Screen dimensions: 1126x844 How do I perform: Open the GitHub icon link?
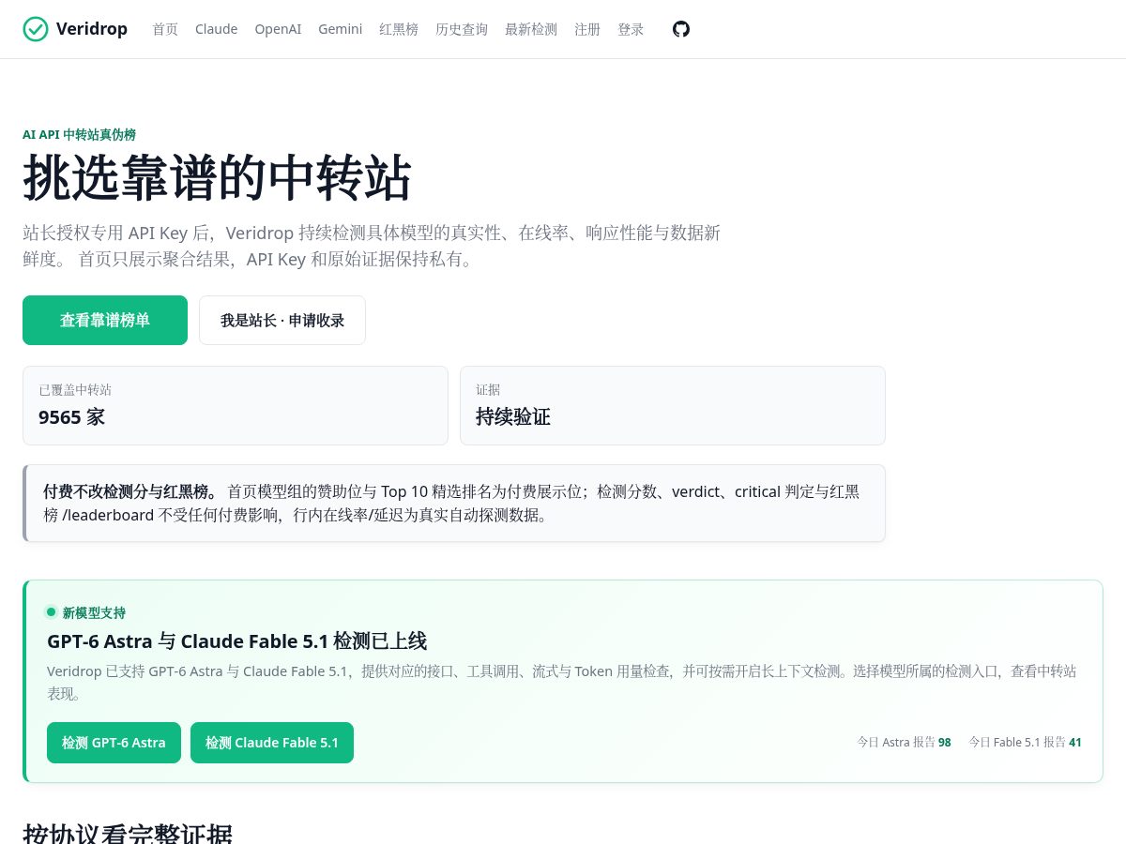pyautogui.click(x=681, y=29)
